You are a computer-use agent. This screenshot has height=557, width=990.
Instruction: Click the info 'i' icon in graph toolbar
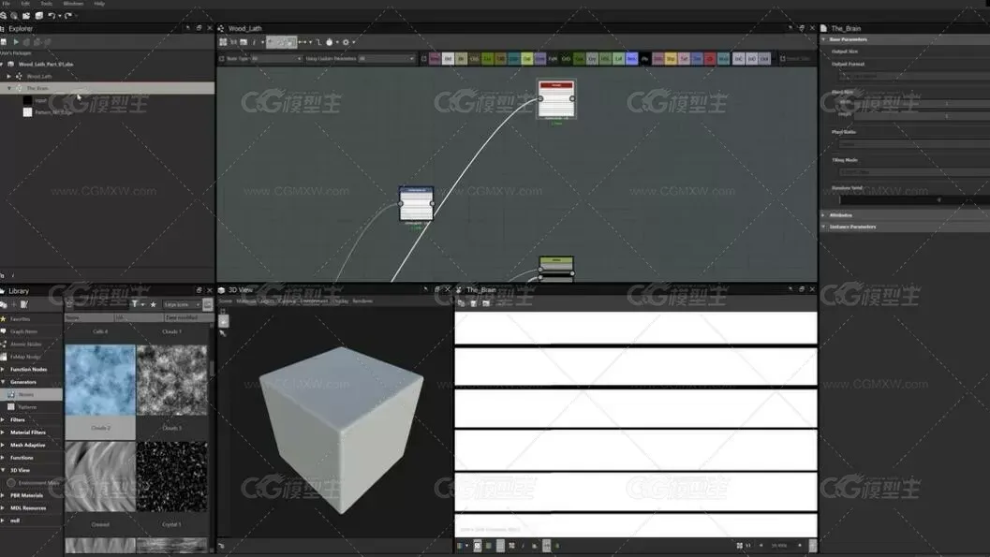tap(254, 42)
